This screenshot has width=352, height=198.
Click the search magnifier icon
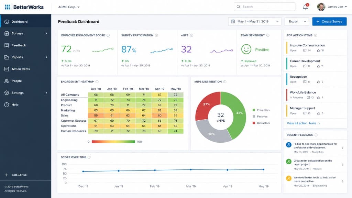point(239,7)
